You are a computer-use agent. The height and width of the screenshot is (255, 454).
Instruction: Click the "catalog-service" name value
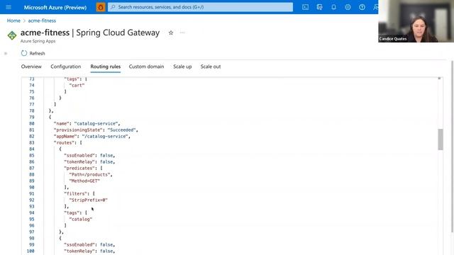click(97, 123)
